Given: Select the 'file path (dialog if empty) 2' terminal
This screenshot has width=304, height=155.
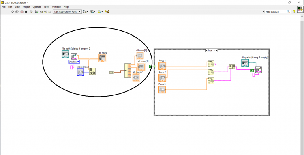Looking at the screenshot, I should click(x=65, y=54).
